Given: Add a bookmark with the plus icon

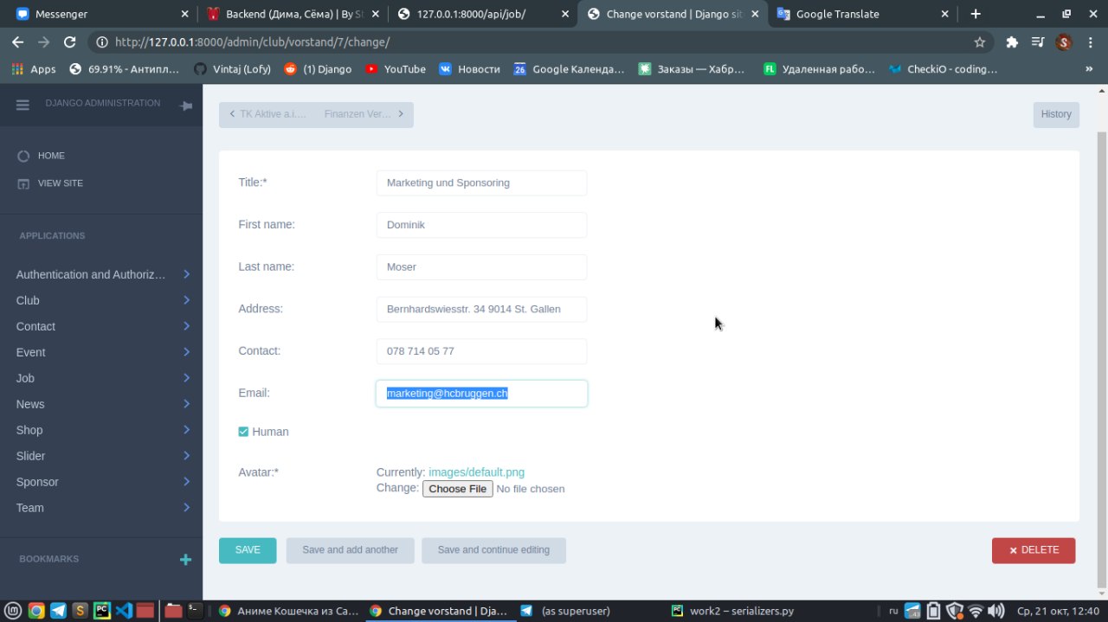Looking at the screenshot, I should pyautogui.click(x=185, y=560).
